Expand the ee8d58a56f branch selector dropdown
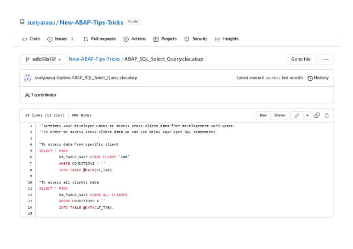The image size is (353, 249). (x=42, y=59)
